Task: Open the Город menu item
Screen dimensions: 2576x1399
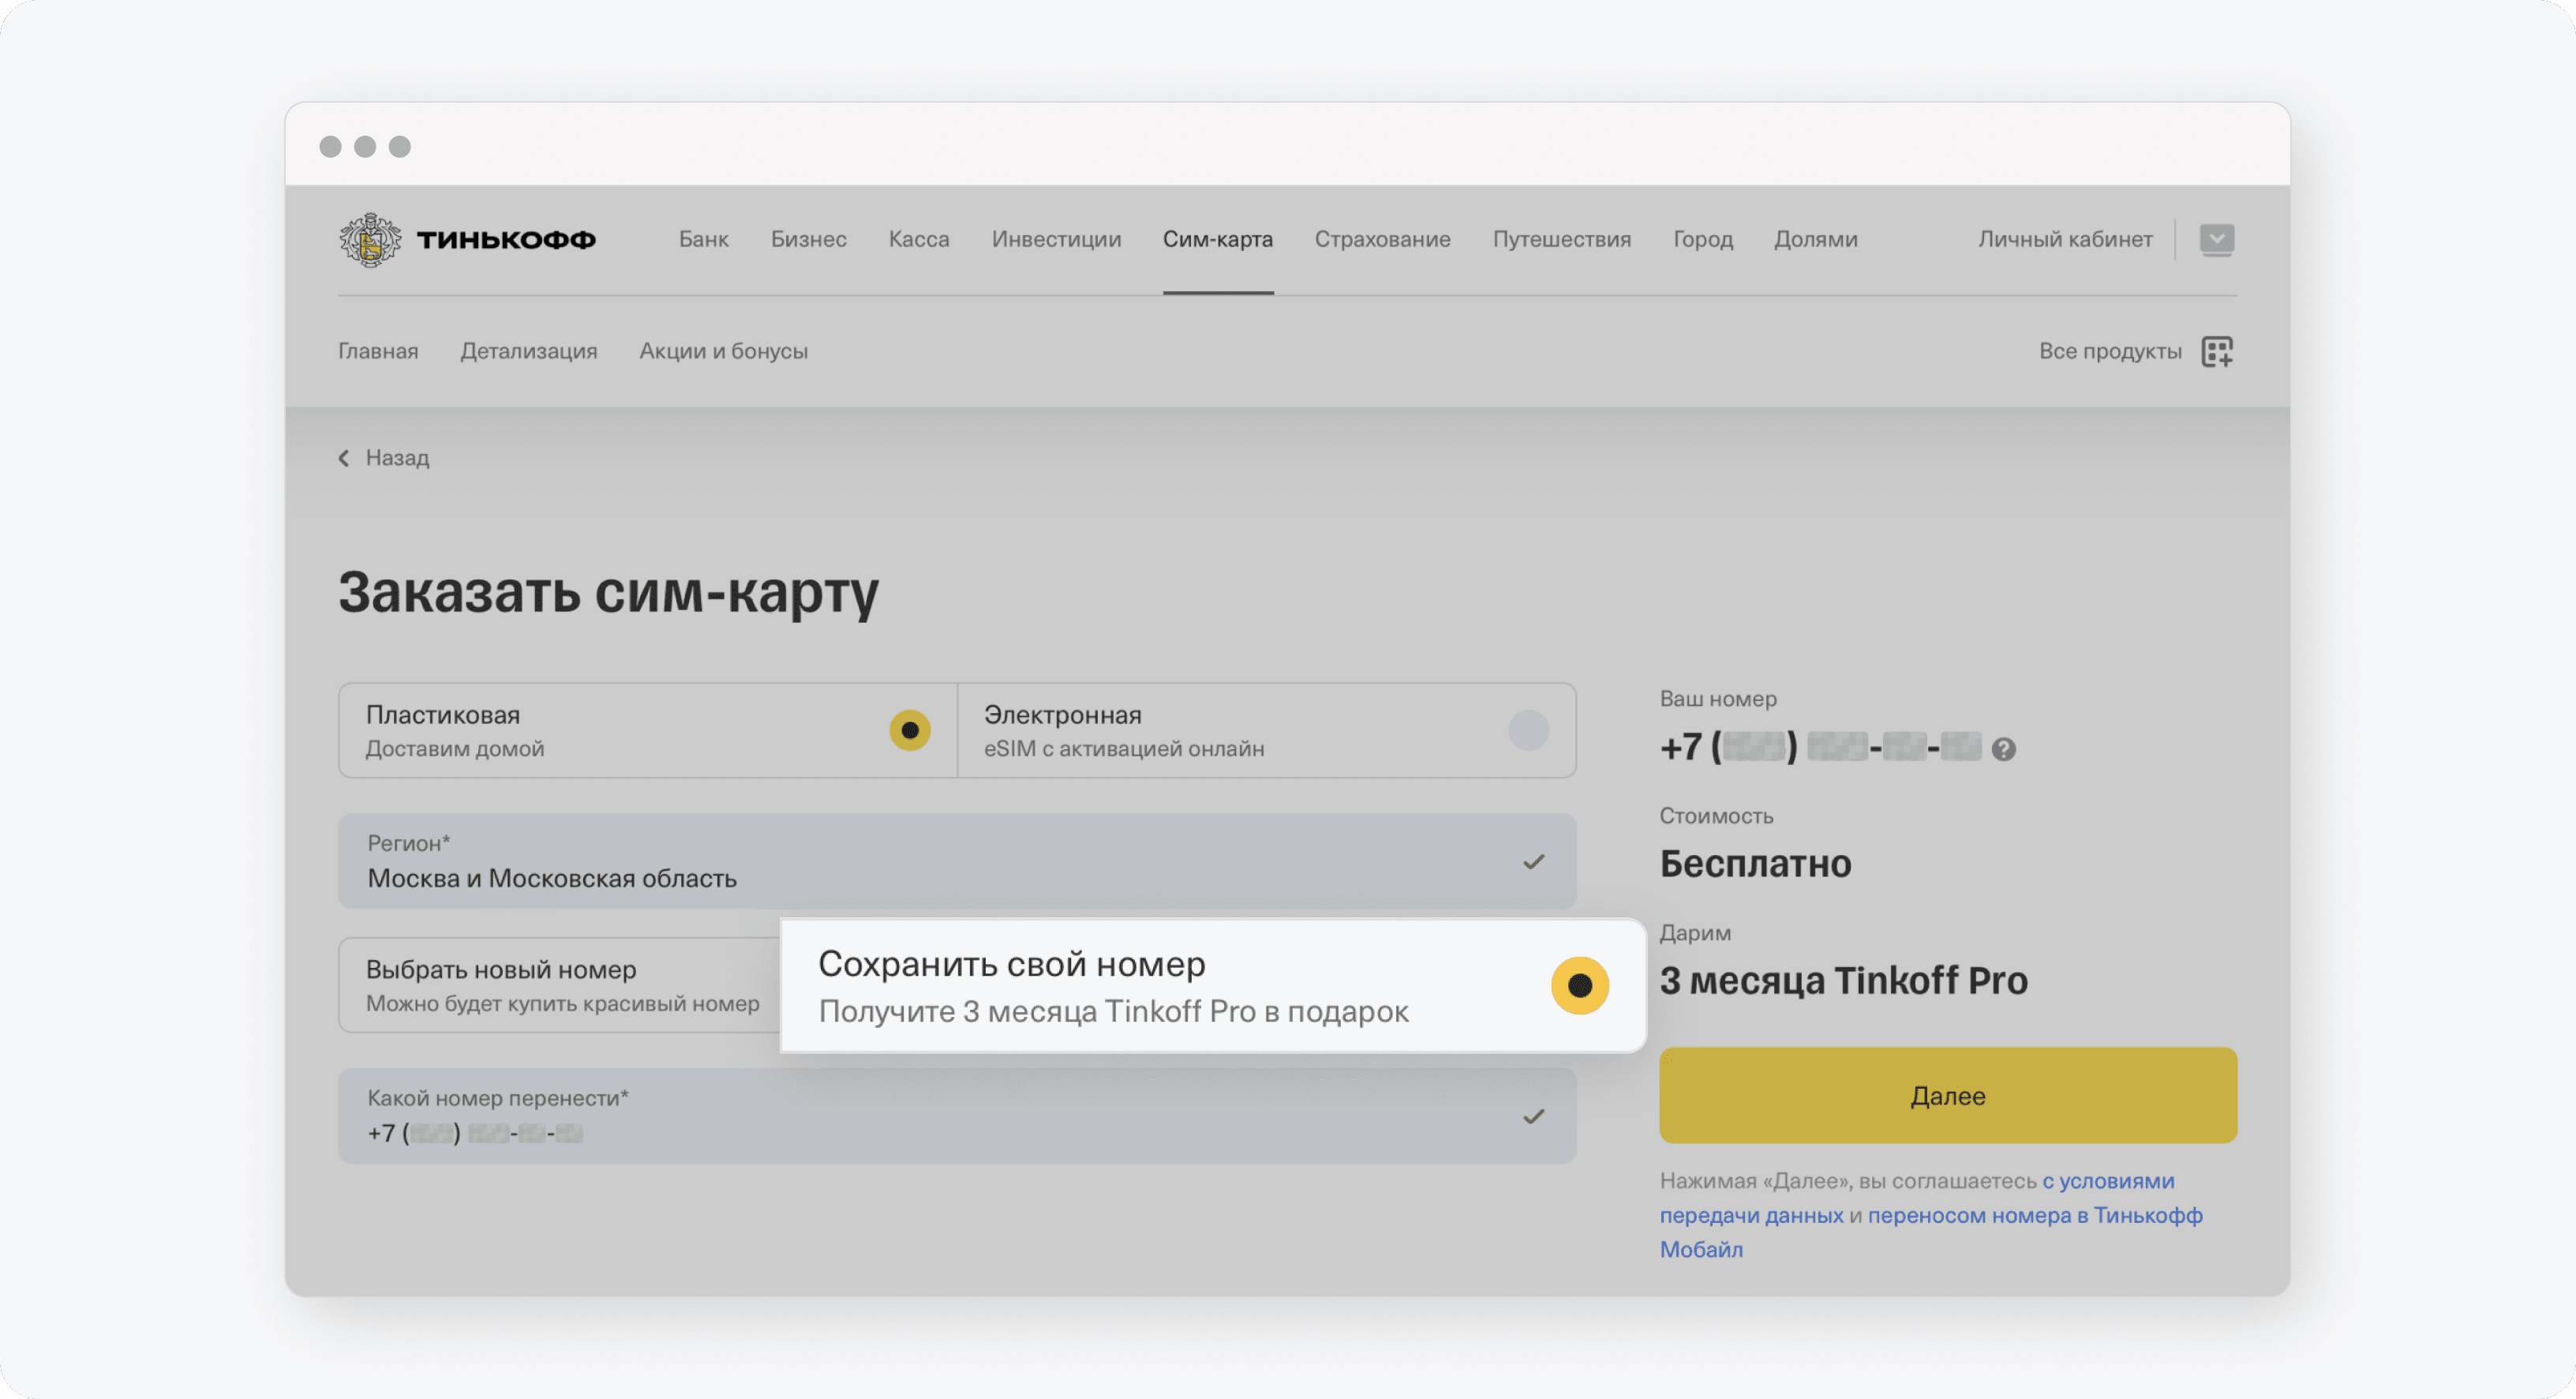Action: (1702, 239)
